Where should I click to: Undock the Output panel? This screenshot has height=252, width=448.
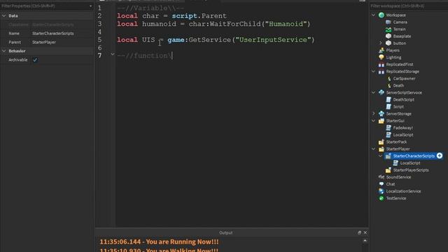pos(359,232)
